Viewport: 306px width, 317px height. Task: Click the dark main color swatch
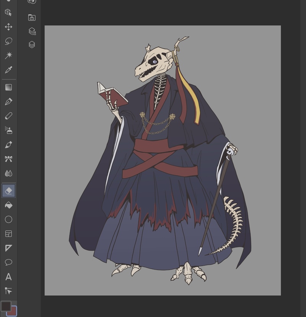[x=5, y=306]
